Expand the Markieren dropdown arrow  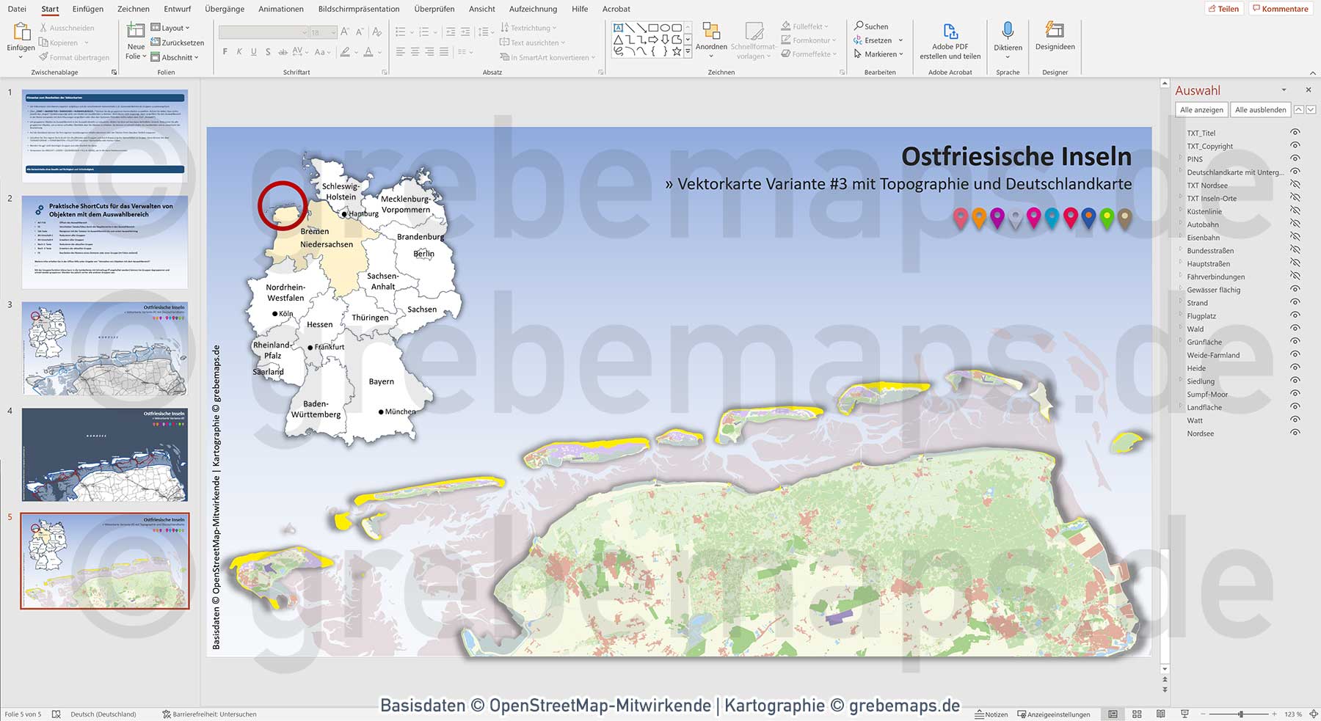(901, 54)
